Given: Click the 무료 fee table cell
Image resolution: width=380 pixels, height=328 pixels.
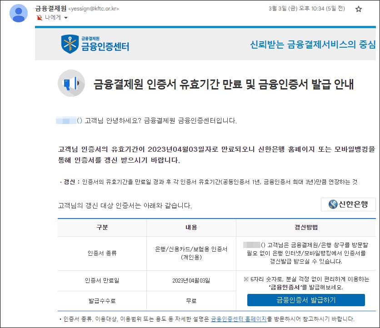Looking at the screenshot, I should pyautogui.click(x=191, y=301).
